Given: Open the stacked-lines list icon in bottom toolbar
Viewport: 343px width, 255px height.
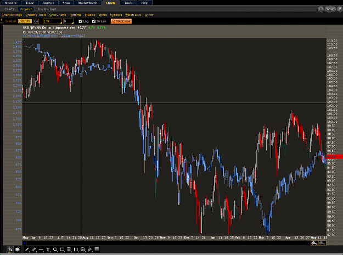Looking at the screenshot, I should (x=97, y=250).
